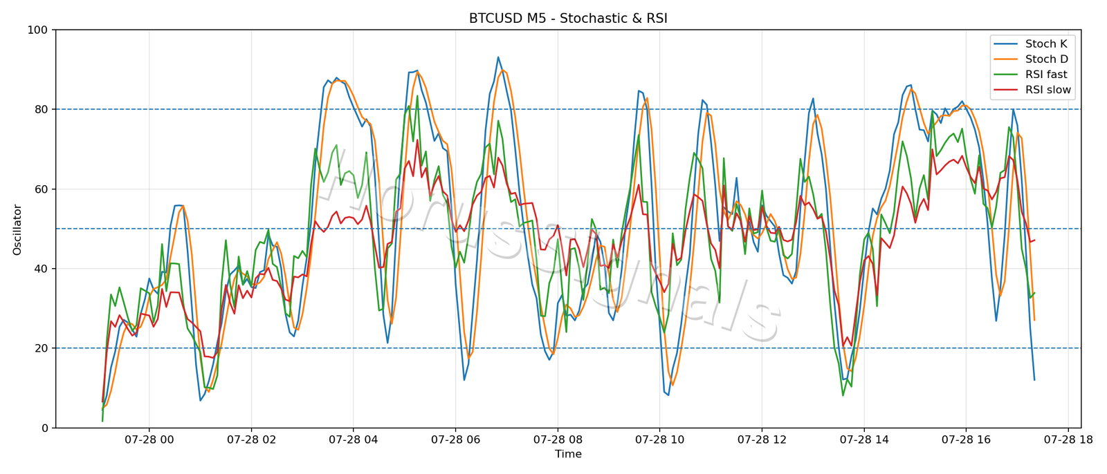Click the x-axis tick 07-28 08
This screenshot has width=1107, height=474.
point(557,439)
